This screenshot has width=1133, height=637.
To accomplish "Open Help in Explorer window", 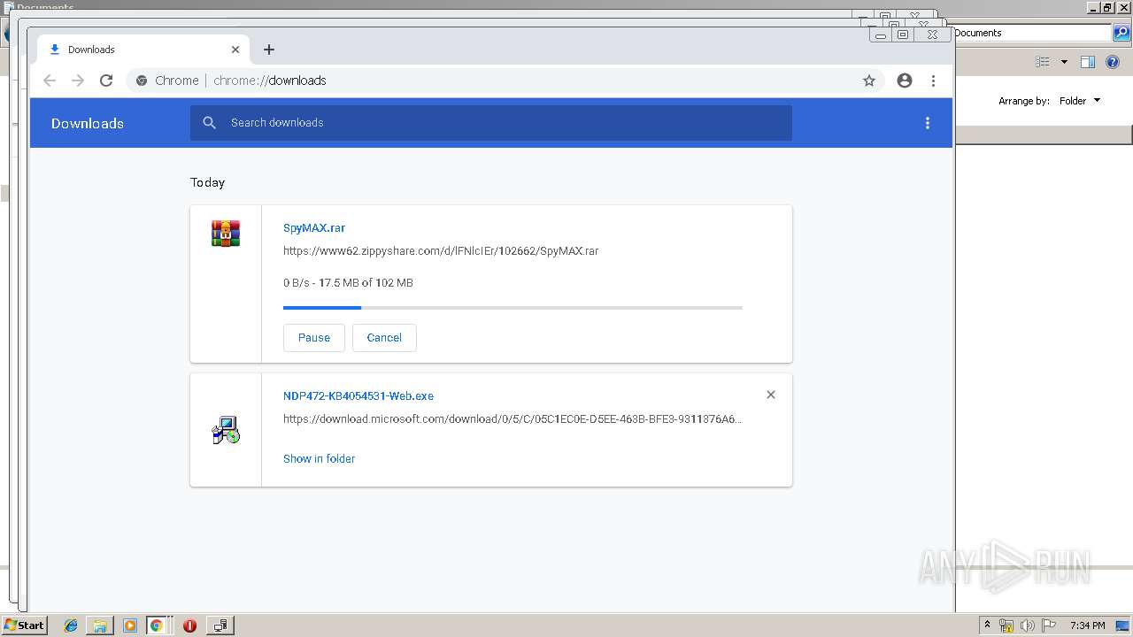I will [1113, 62].
